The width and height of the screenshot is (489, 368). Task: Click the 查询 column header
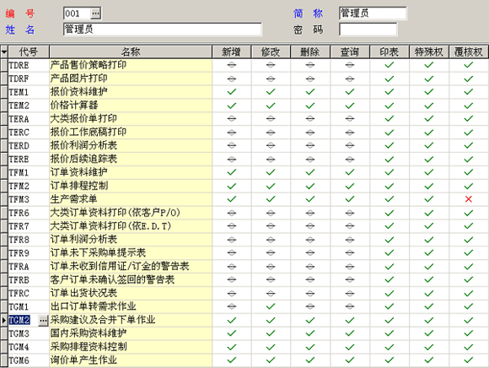click(x=350, y=51)
